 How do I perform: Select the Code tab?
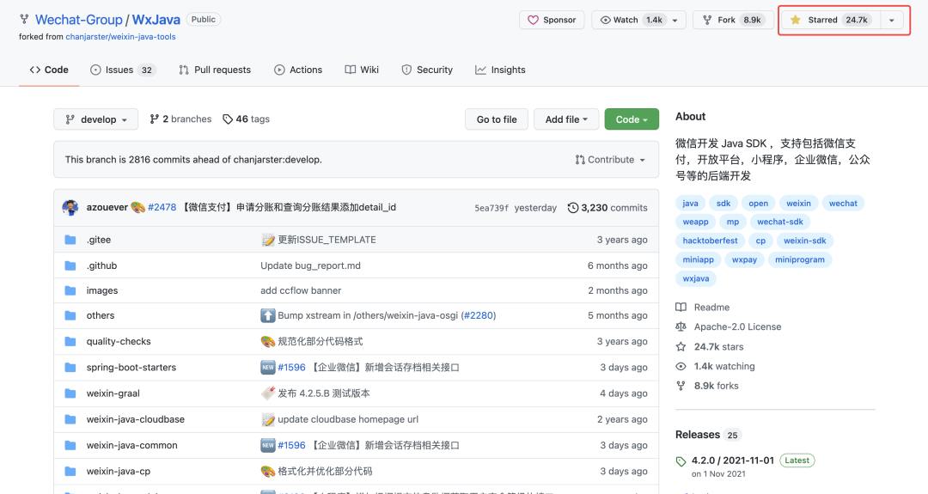(49, 70)
